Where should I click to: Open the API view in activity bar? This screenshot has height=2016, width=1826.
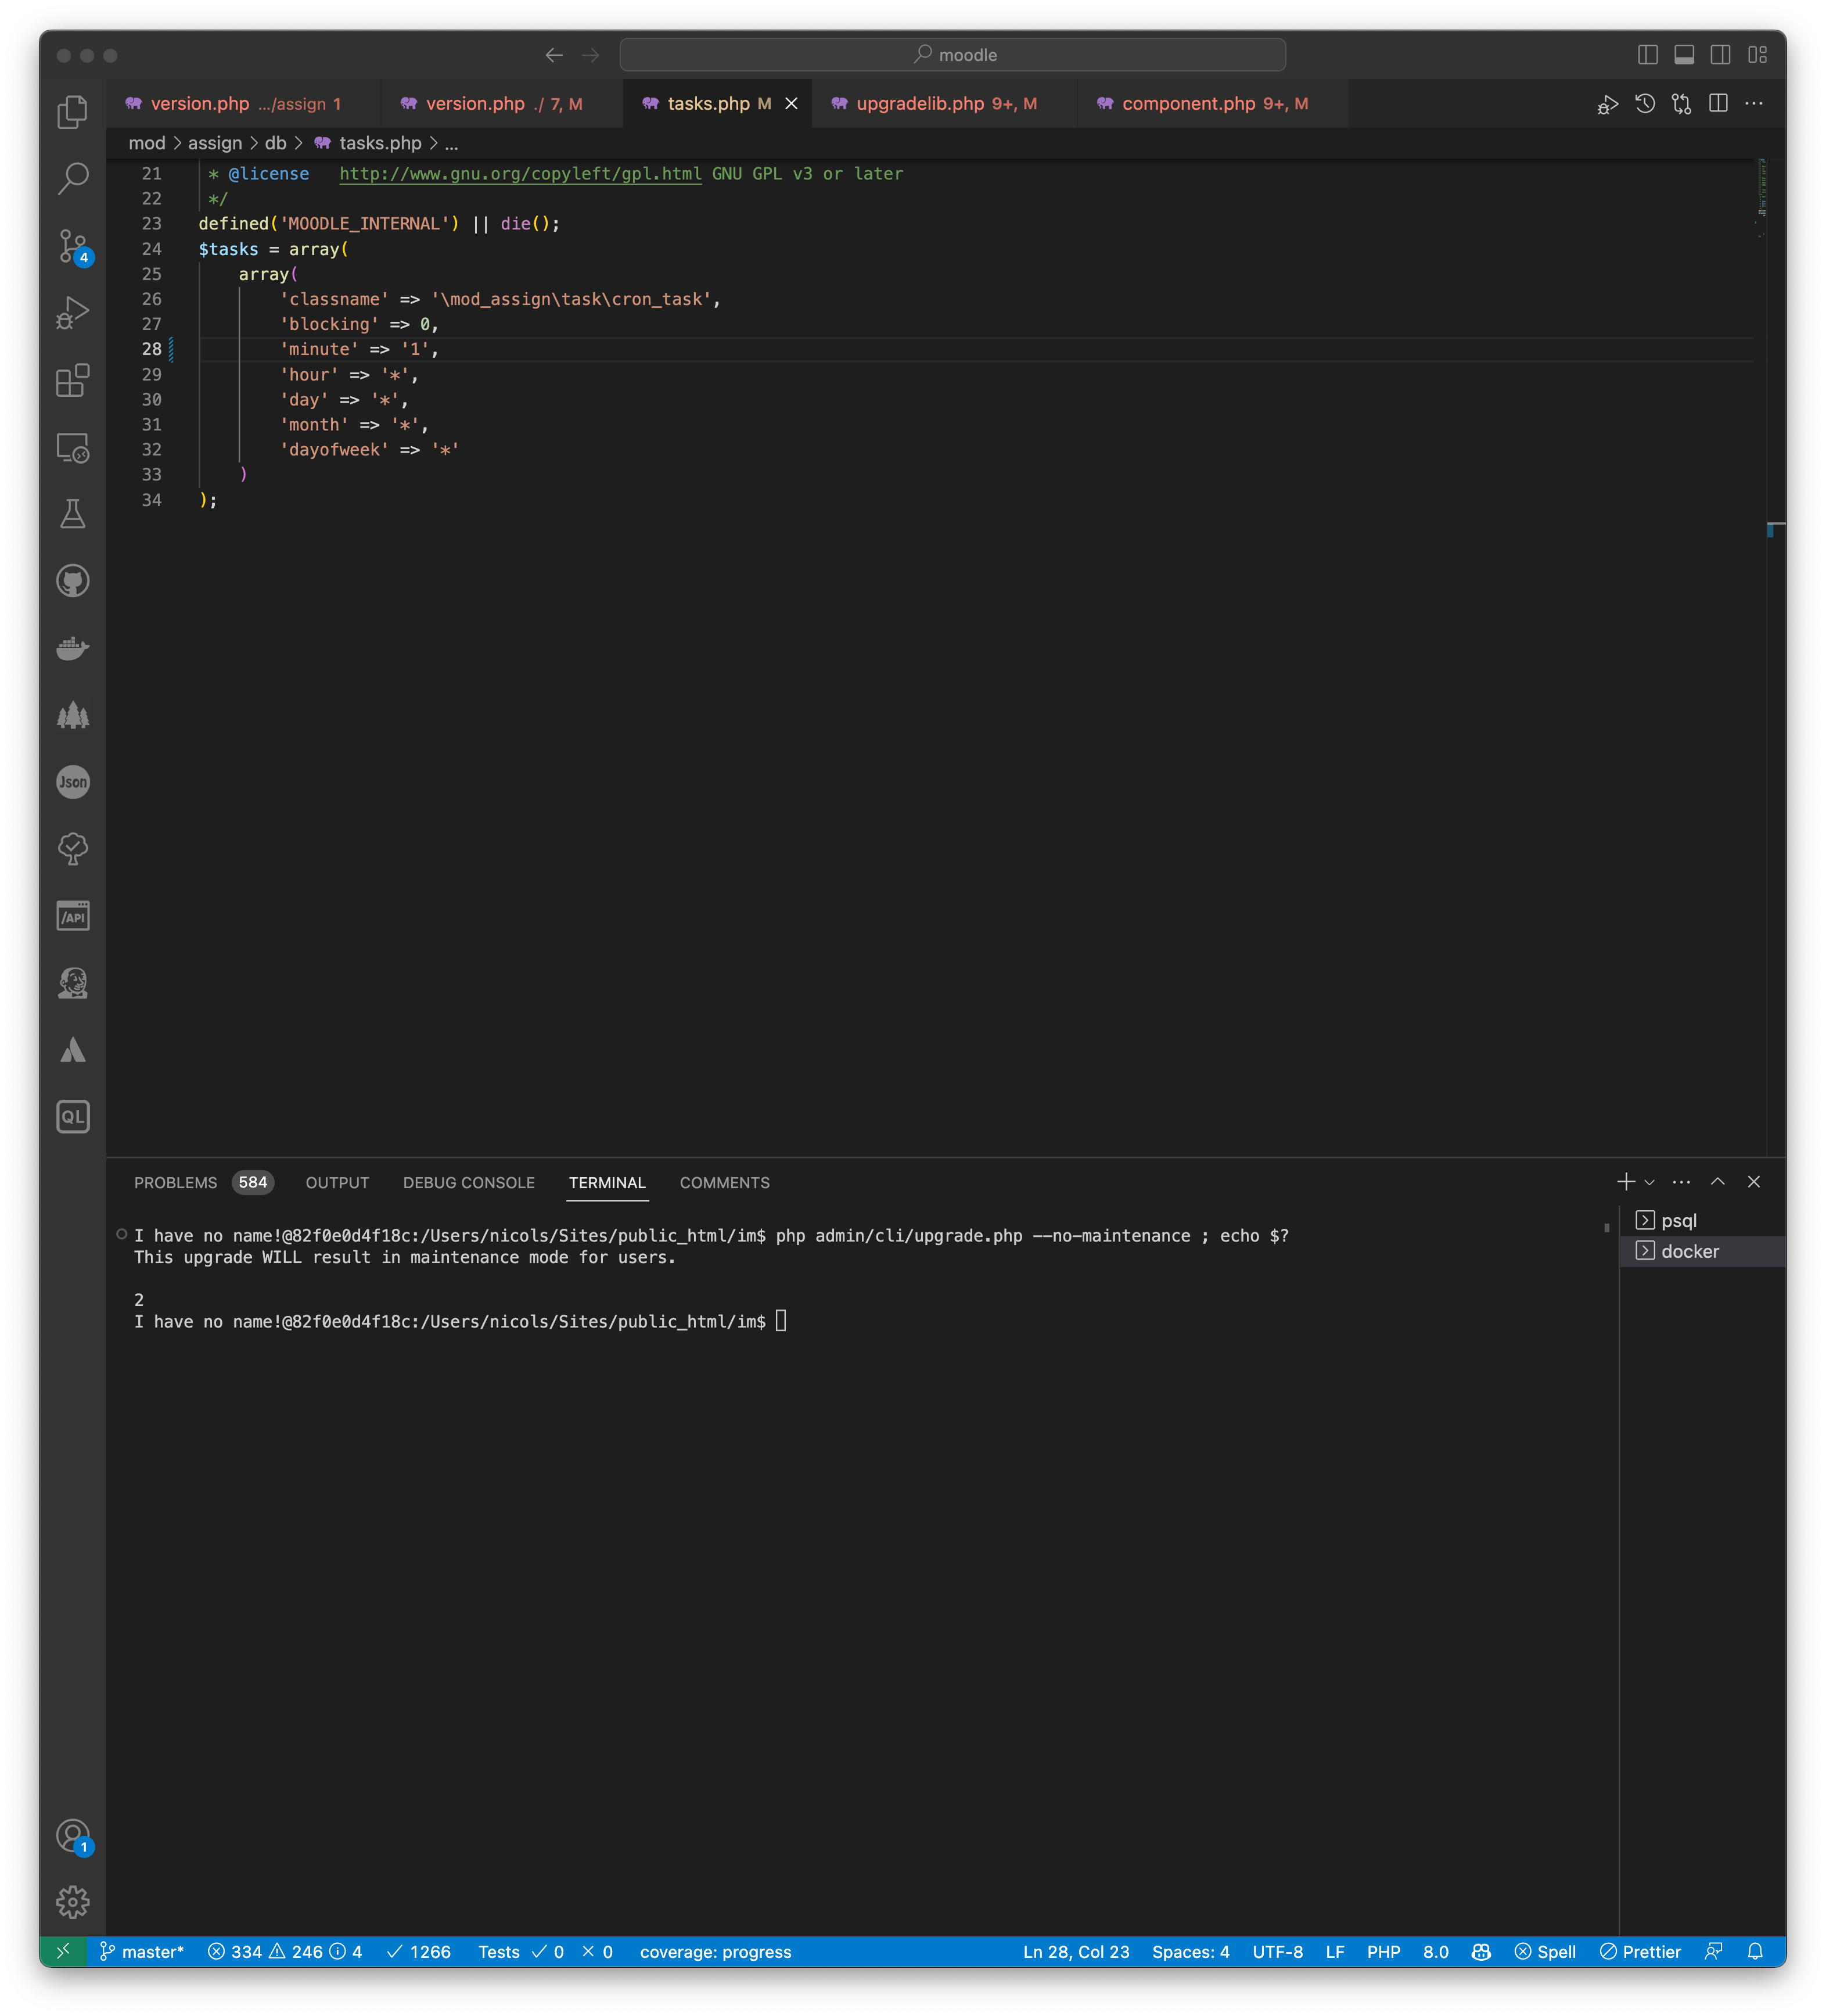pyautogui.click(x=73, y=915)
